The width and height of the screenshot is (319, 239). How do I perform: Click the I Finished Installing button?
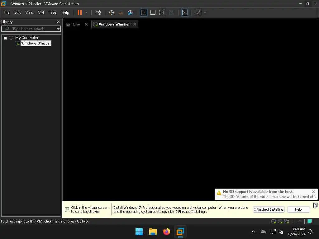[x=269, y=209]
